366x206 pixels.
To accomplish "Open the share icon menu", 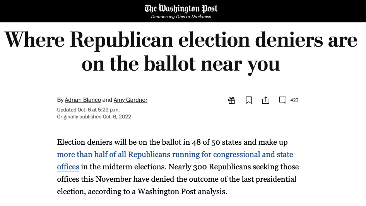I will [266, 100].
